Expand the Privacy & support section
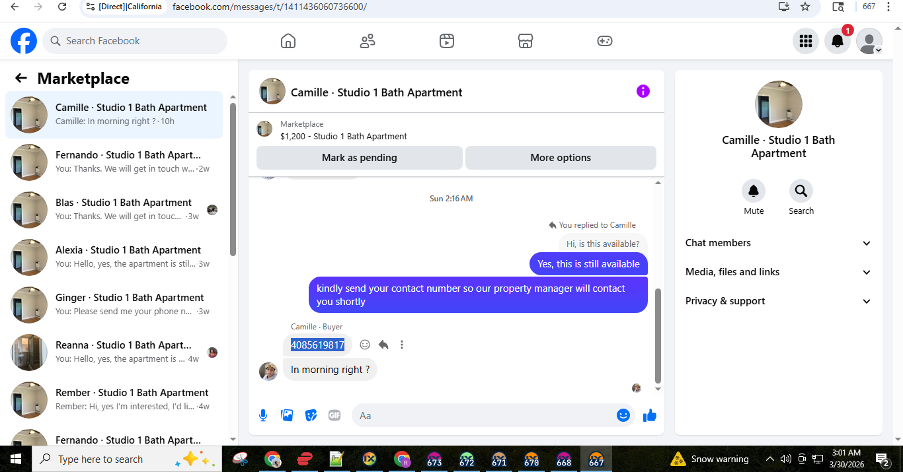Screen dimensions: 903x472 pos(779,301)
